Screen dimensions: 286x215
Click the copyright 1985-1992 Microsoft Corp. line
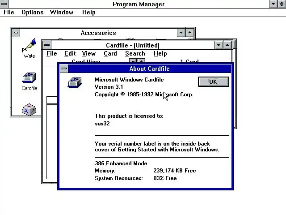tap(144, 95)
